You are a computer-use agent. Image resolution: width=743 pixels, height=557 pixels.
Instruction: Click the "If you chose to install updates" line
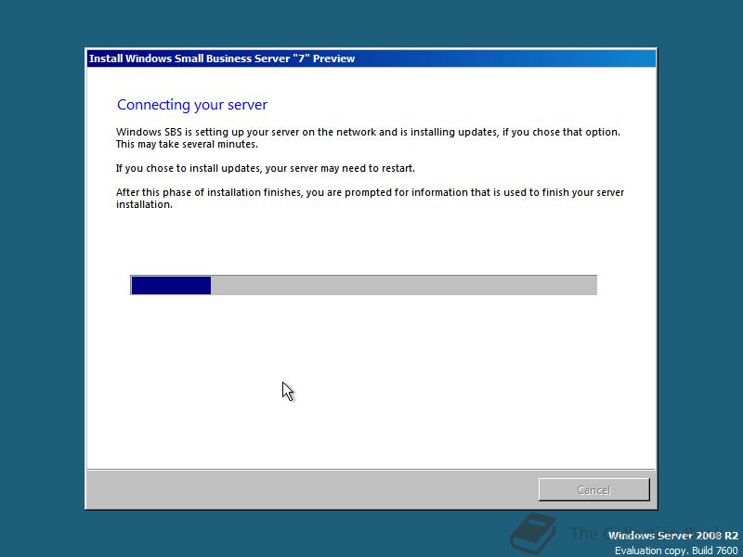pos(266,168)
